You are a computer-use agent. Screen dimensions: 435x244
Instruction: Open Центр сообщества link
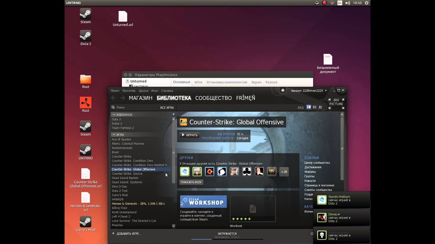[317, 163]
